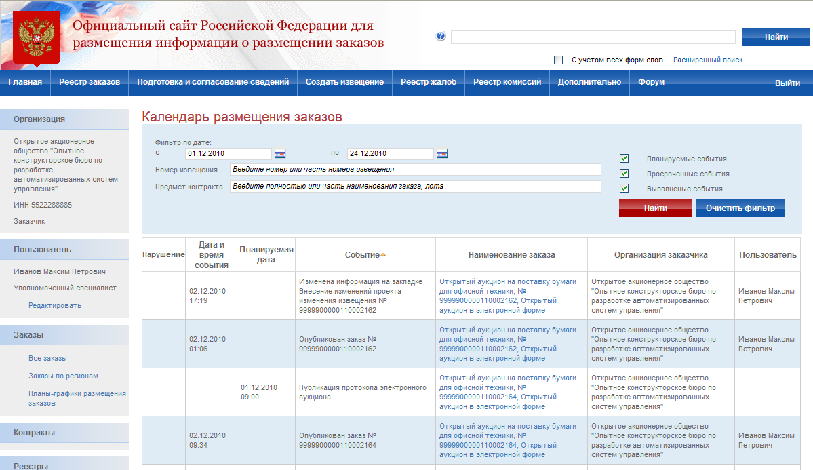Open order link in 02.12.2010 01:06 row
The image size is (813, 470).
click(508, 344)
